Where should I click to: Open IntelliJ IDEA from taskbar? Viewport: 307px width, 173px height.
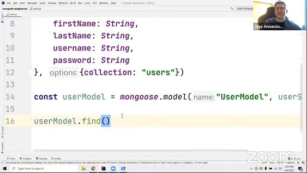tap(104, 169)
